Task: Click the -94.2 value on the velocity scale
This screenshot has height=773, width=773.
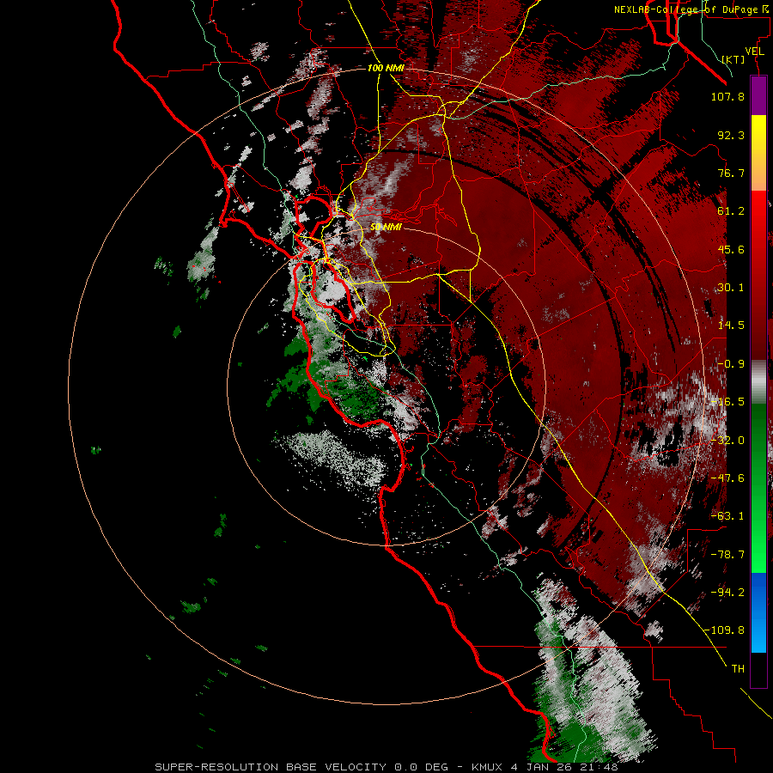Action: 727,593
